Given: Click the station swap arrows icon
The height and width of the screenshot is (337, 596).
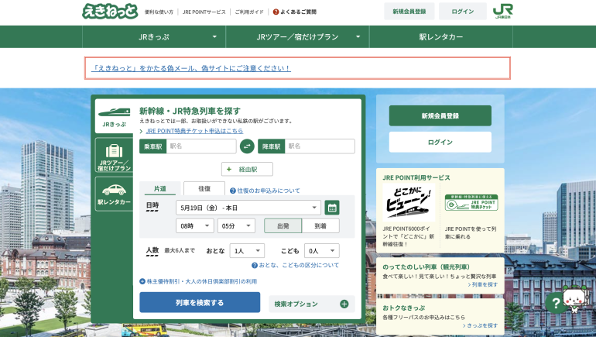Looking at the screenshot, I should [x=247, y=146].
